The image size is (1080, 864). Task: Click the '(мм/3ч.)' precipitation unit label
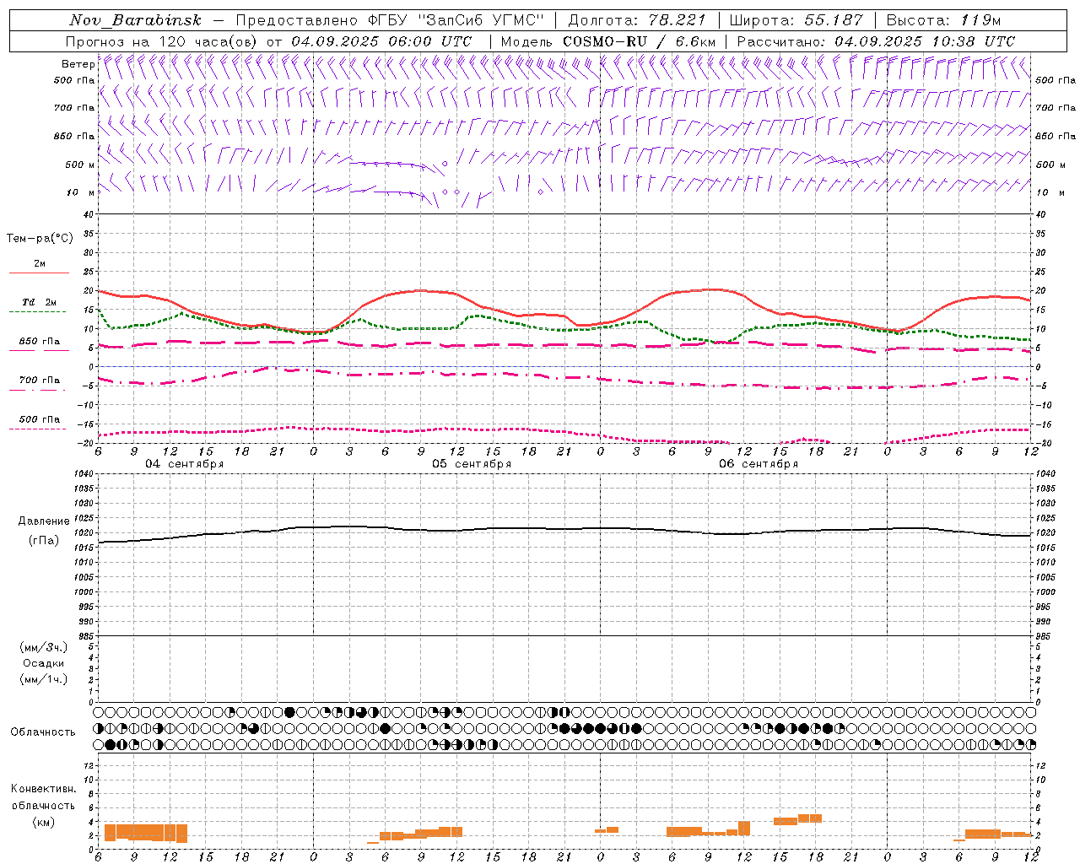44,647
